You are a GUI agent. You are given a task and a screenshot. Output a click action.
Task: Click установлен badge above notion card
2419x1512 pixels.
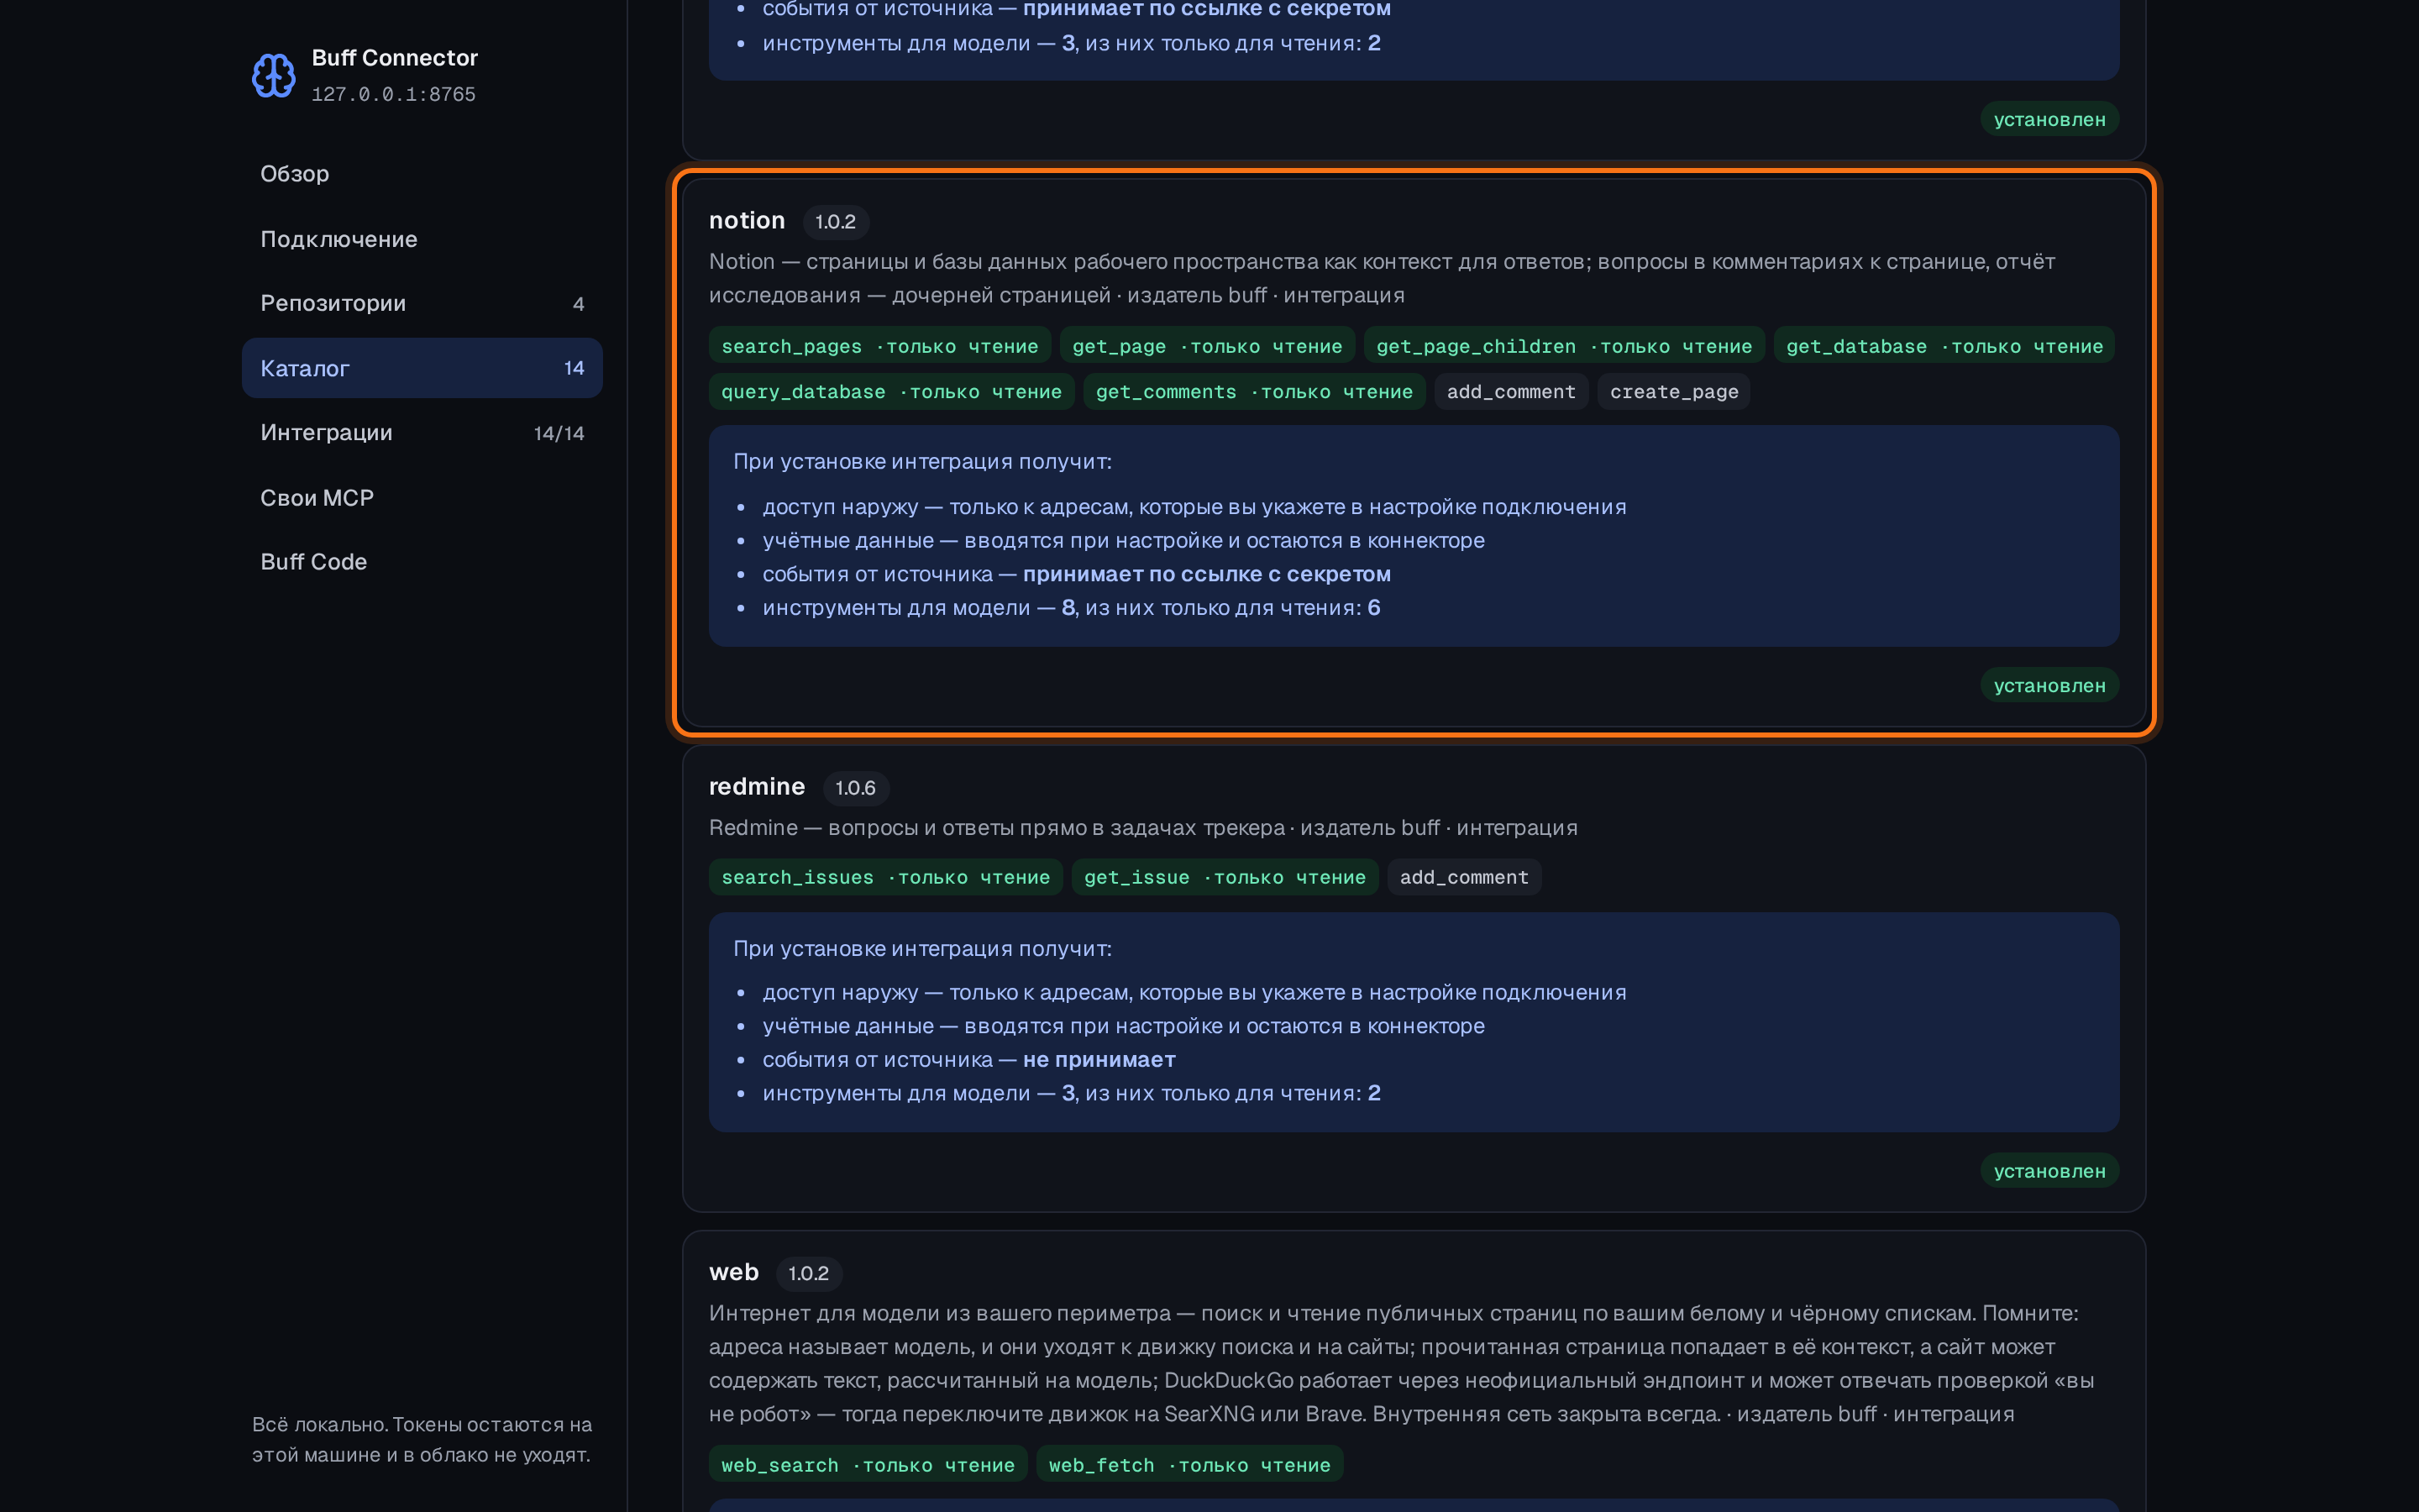pyautogui.click(x=2049, y=119)
